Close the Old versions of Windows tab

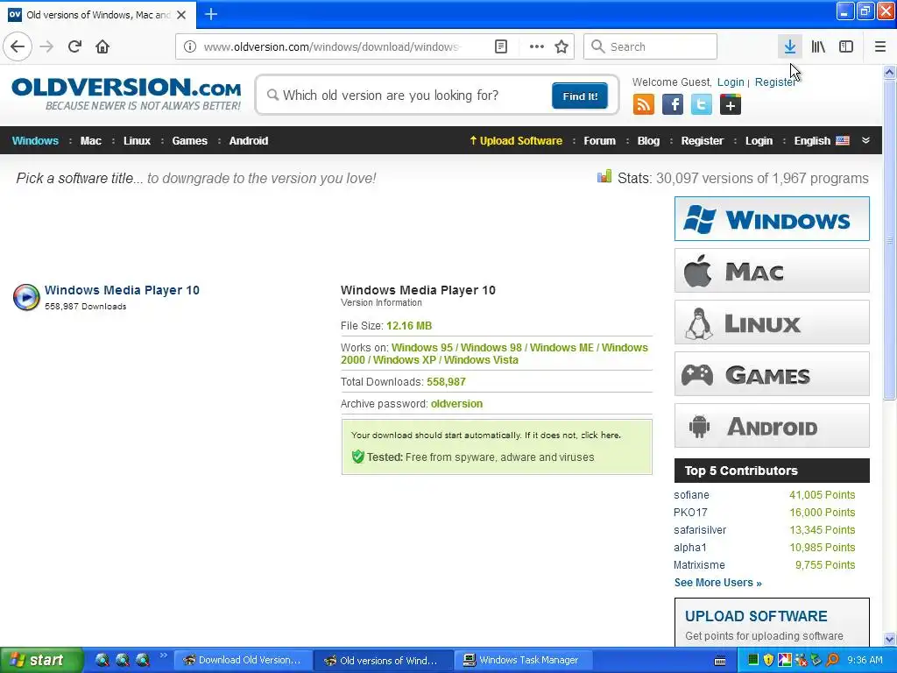181,15
